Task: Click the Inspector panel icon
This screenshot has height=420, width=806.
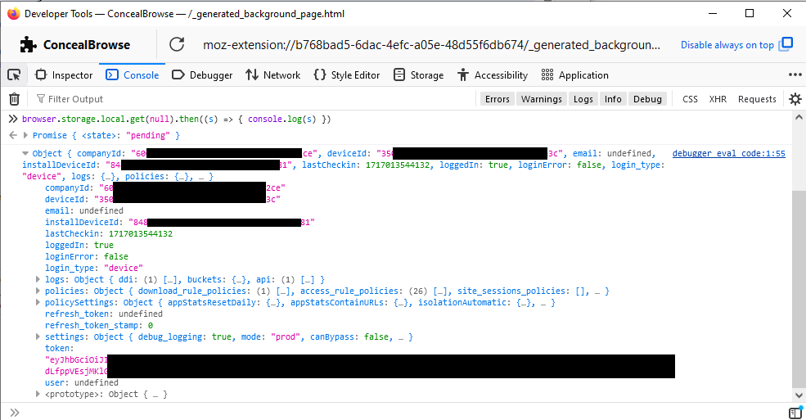Action: (41, 75)
